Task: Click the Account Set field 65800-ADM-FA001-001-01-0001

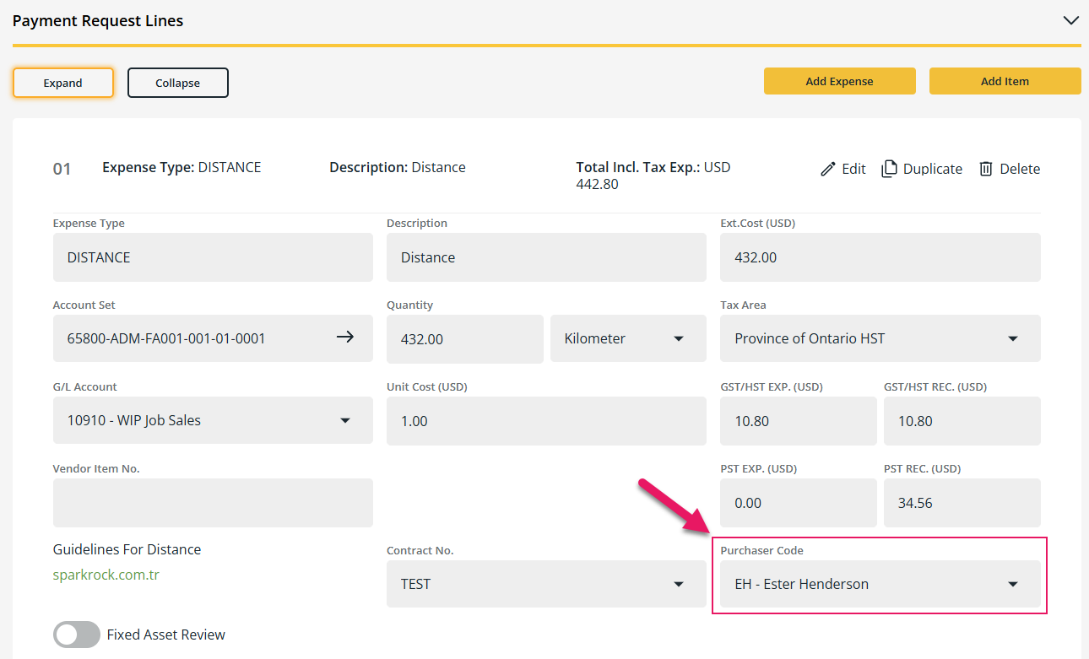Action: tap(213, 338)
